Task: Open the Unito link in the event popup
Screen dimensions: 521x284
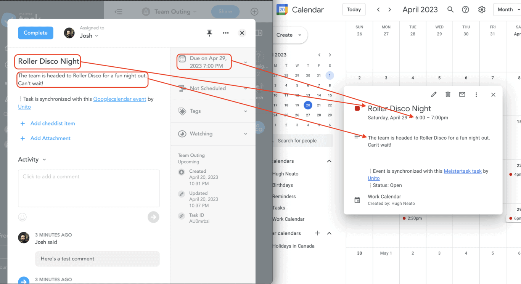Action: (374, 178)
